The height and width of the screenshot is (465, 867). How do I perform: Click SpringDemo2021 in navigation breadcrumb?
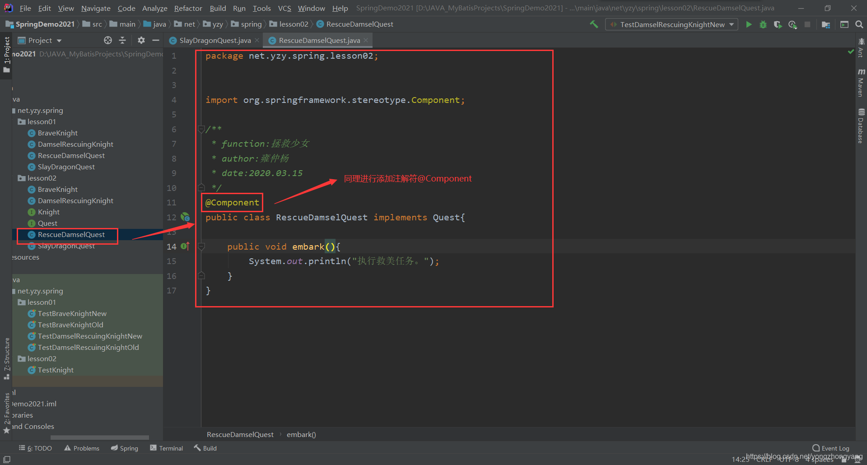[x=40, y=24]
